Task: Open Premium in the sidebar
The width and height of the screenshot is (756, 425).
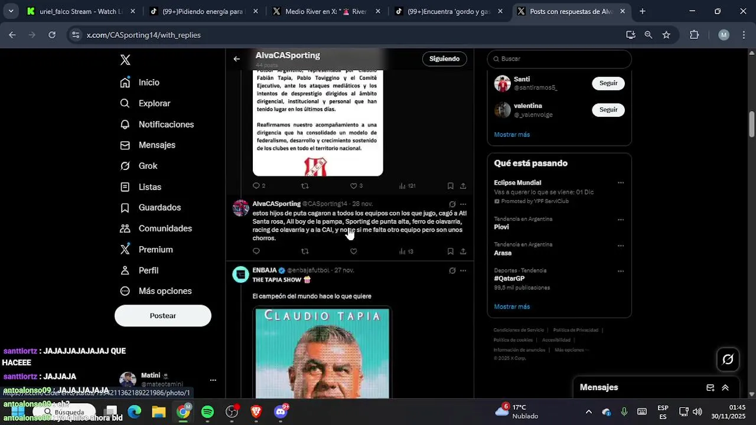Action: [x=146, y=250]
